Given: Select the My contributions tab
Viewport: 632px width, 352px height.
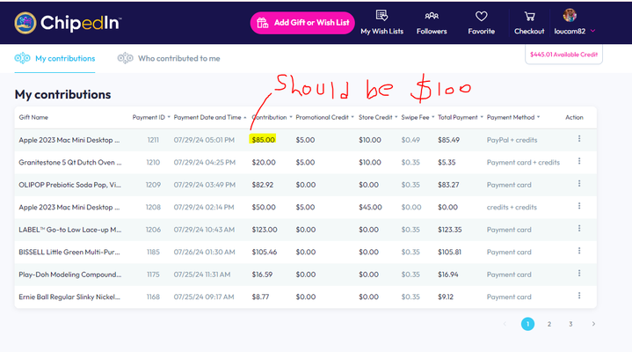Looking at the screenshot, I should coord(54,58).
